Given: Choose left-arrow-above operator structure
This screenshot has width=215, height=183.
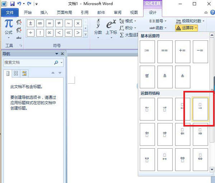Looking at the screenshot, I should (x=147, y=109).
